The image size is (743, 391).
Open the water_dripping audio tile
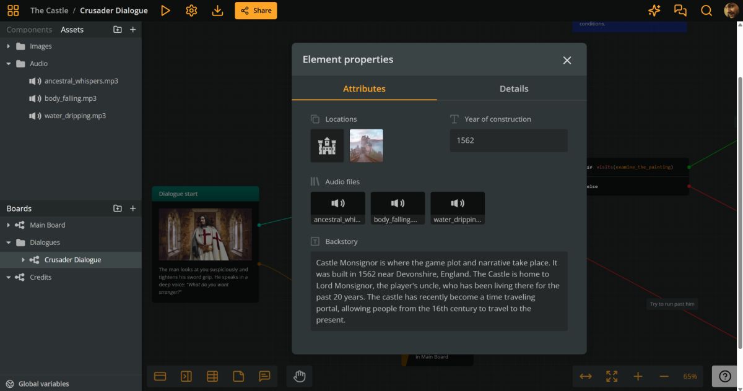(x=458, y=208)
